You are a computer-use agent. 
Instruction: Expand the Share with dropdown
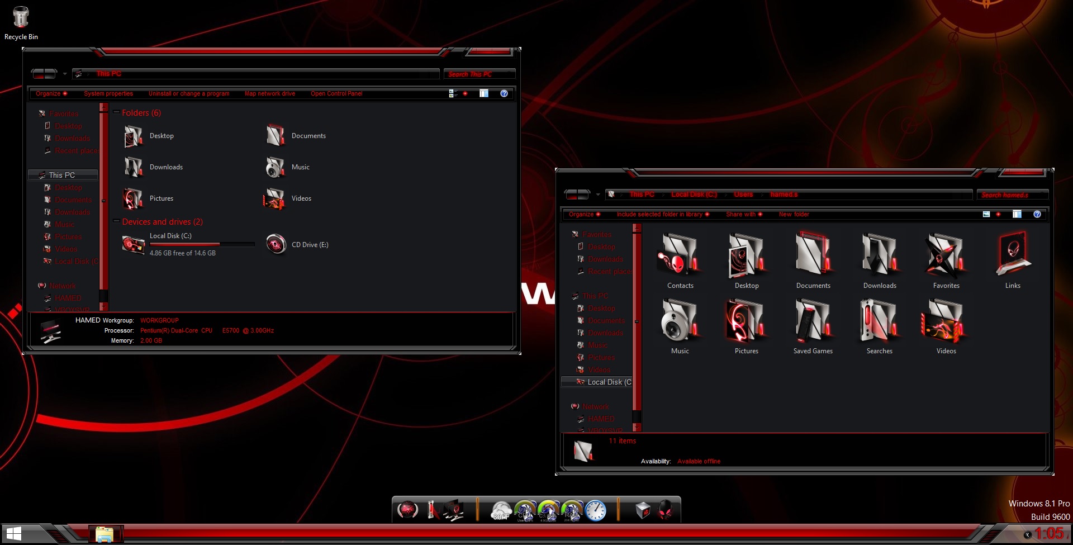coord(743,214)
